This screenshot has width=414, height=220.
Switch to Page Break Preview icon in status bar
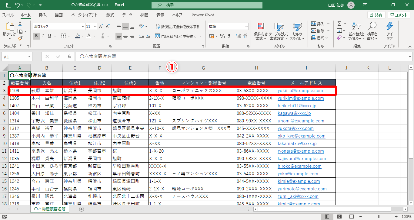coord(352,217)
